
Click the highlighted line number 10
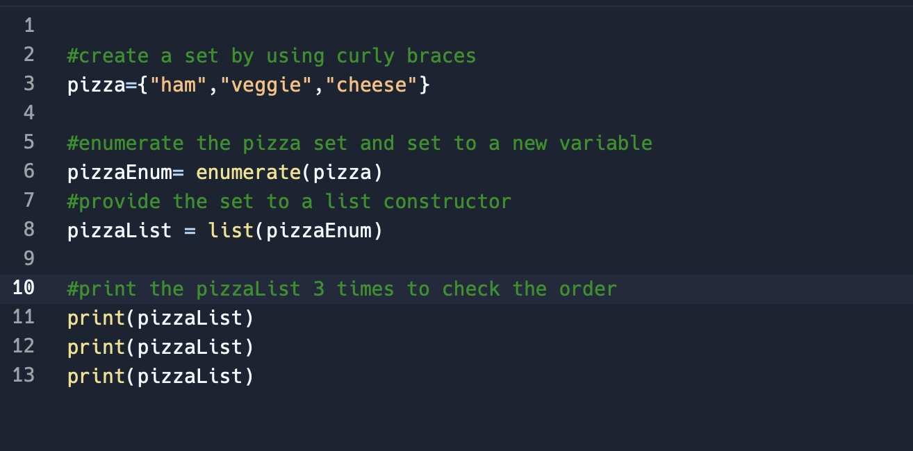coord(24,288)
